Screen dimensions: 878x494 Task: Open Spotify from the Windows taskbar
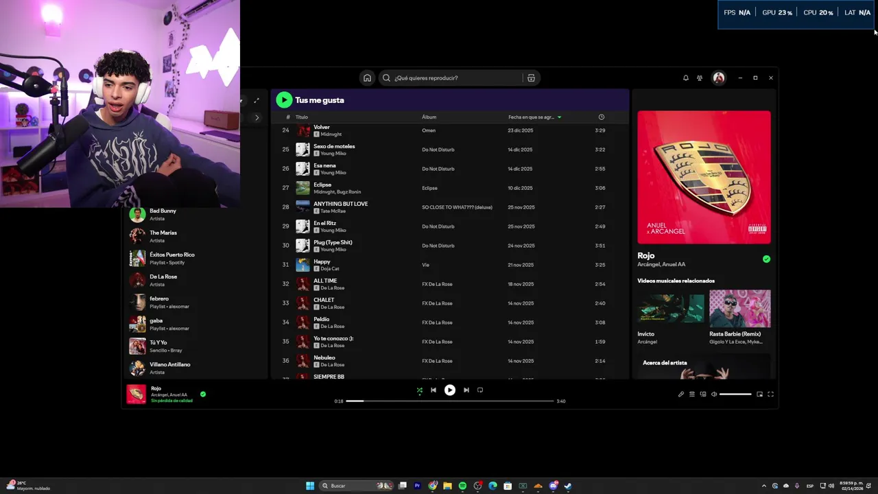pos(462,486)
